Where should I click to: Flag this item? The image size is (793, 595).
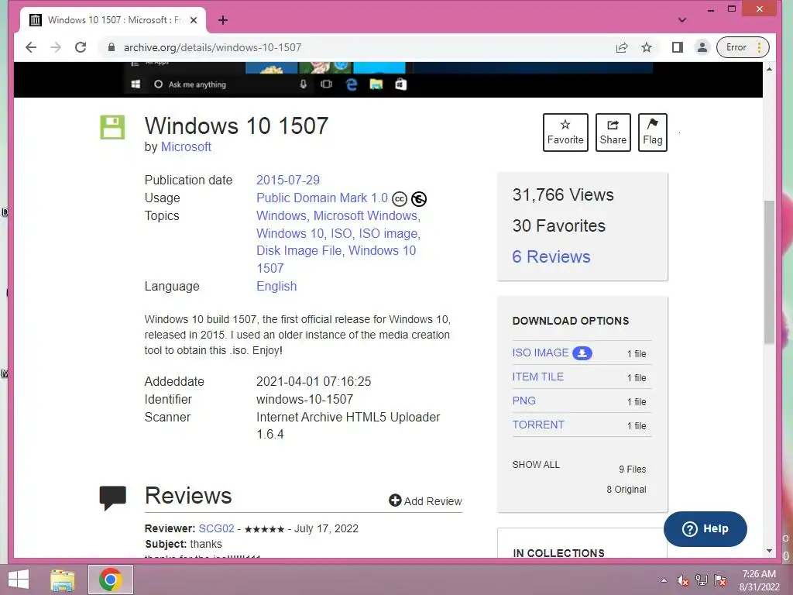[652, 132]
